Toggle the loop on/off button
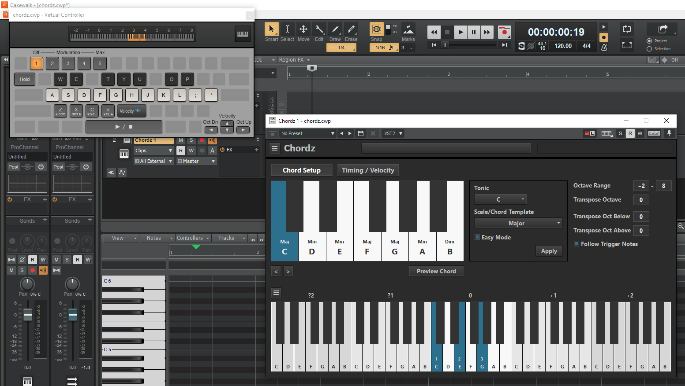 tap(627, 29)
